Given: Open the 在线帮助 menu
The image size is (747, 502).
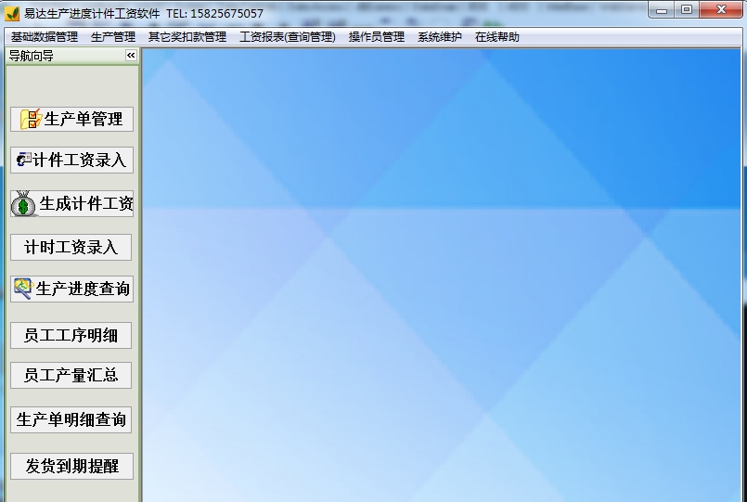Looking at the screenshot, I should pos(496,37).
